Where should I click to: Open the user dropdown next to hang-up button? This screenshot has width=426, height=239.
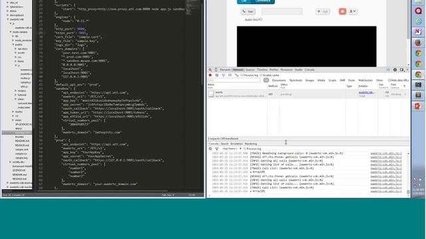coord(353,11)
